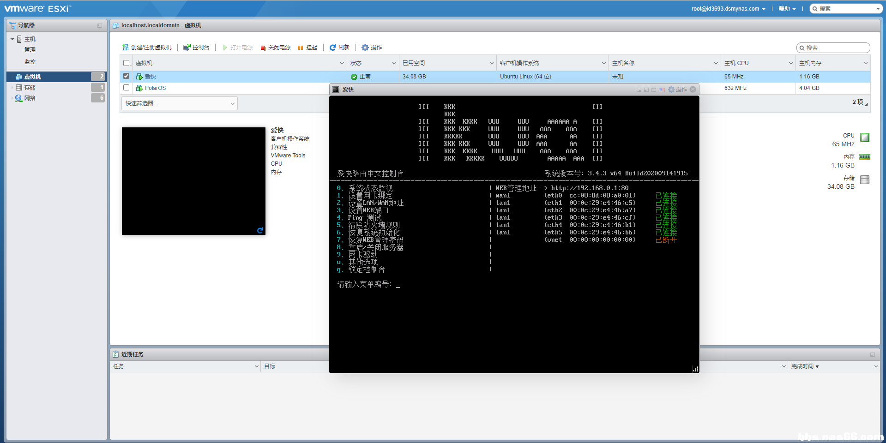Open the Actions (操作) gear in VM toolbar
Image resolution: width=886 pixels, height=443 pixels.
tap(372, 48)
